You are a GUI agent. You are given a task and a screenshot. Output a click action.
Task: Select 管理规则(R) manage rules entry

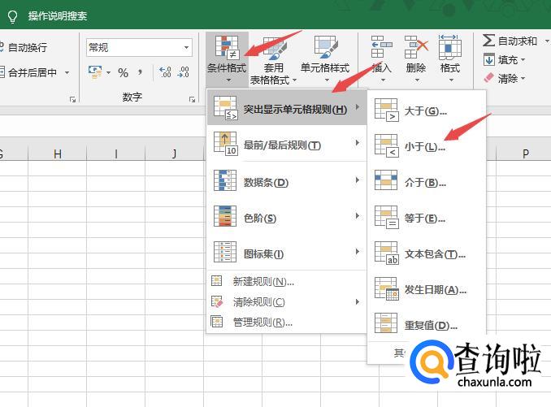tap(287, 322)
